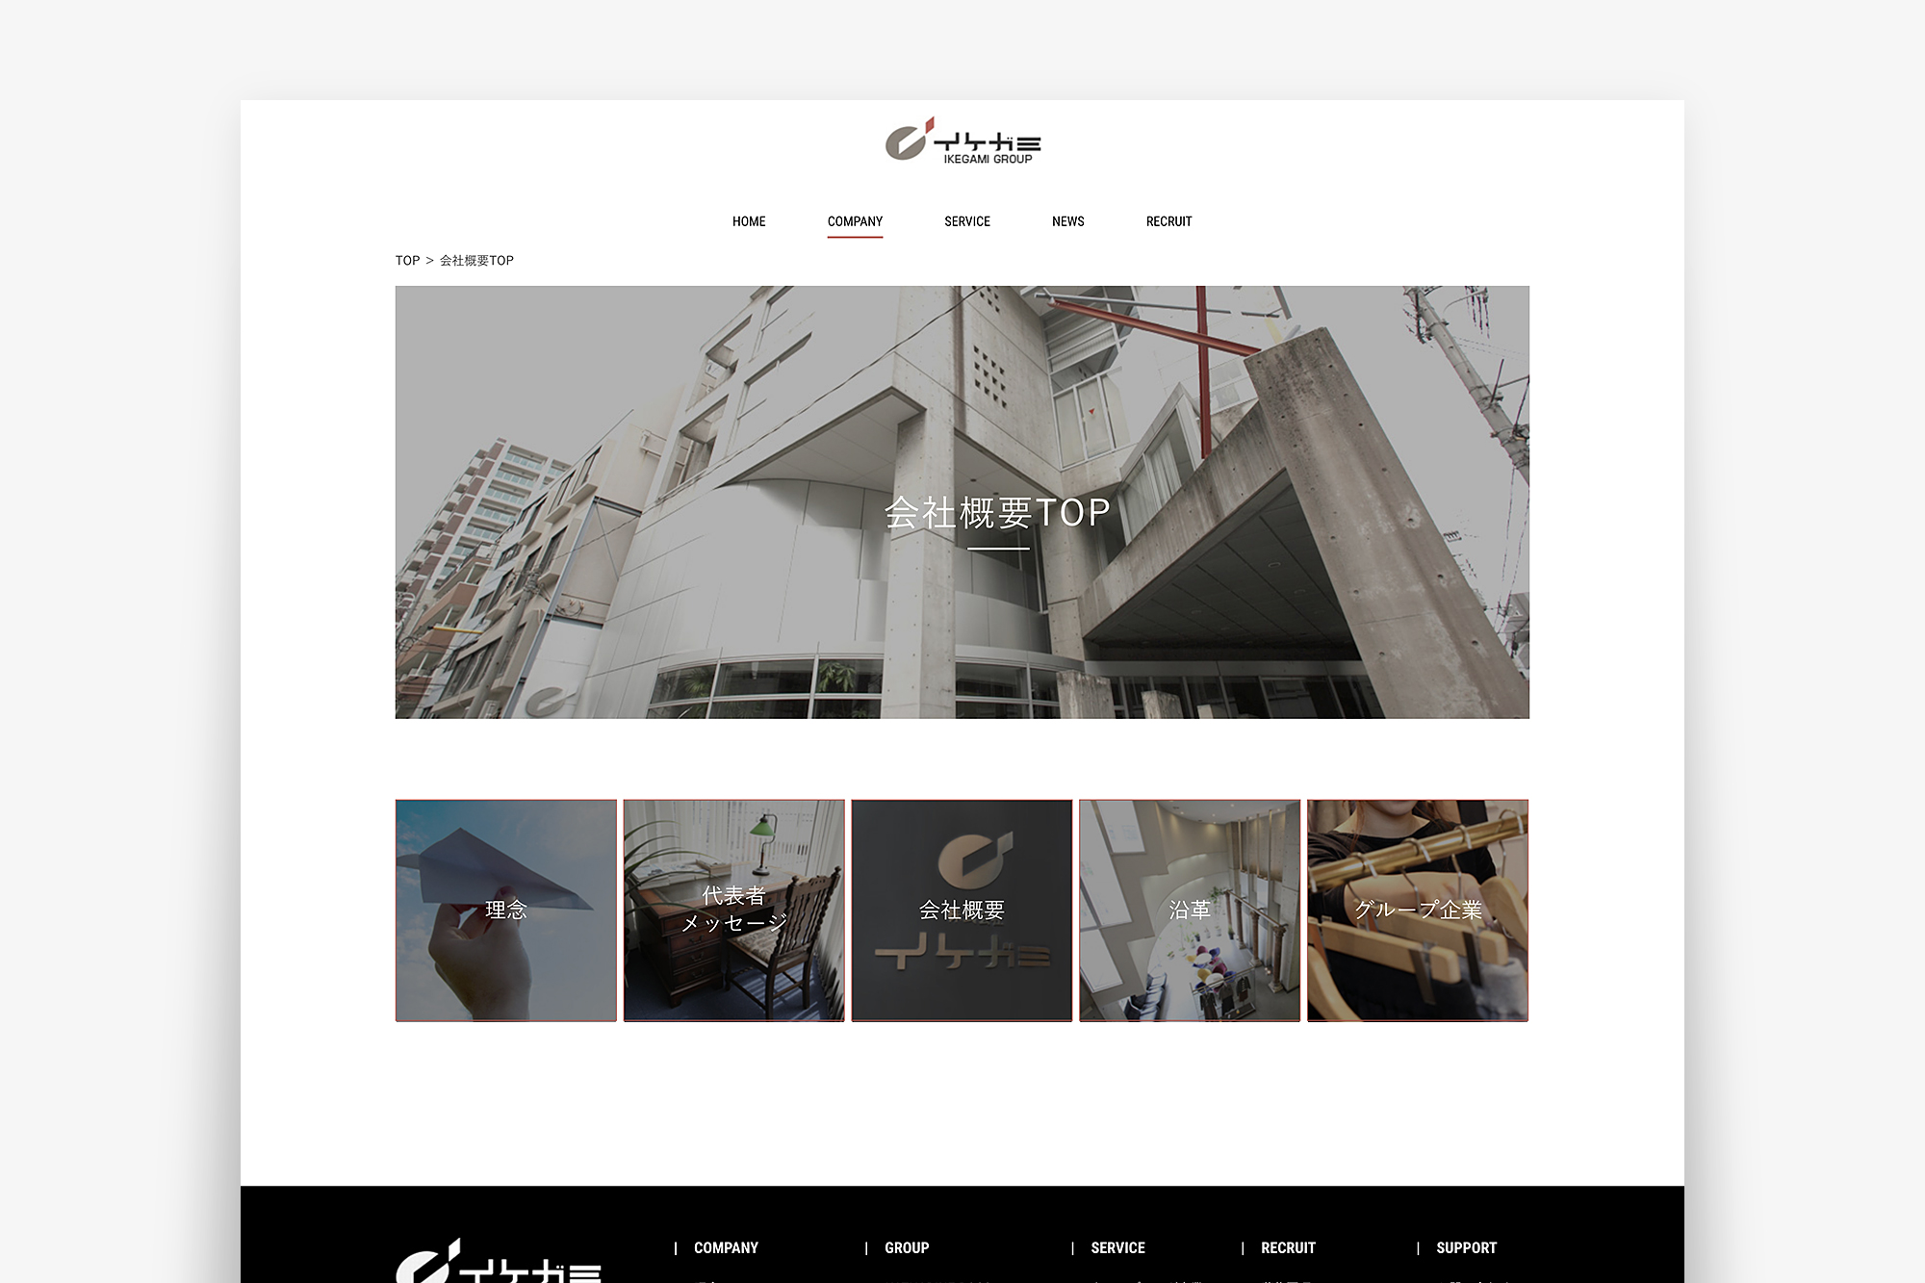This screenshot has height=1283, width=1925.
Task: Select the RECRUIT menu tab
Action: [1168, 222]
